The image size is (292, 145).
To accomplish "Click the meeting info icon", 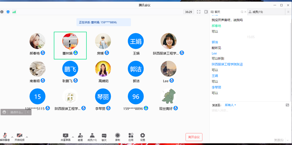I will tap(2, 12).
